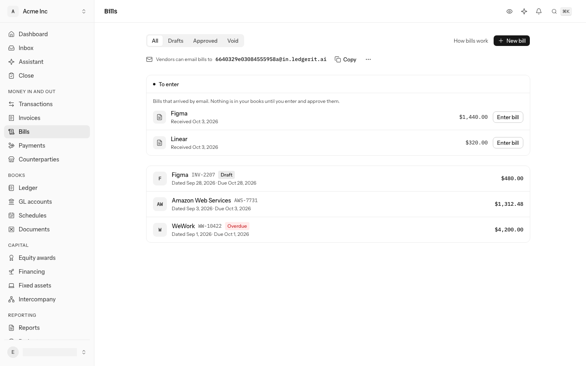Click the Figma document icon in To enter
Image resolution: width=586 pixels, height=366 pixels.
click(160, 117)
